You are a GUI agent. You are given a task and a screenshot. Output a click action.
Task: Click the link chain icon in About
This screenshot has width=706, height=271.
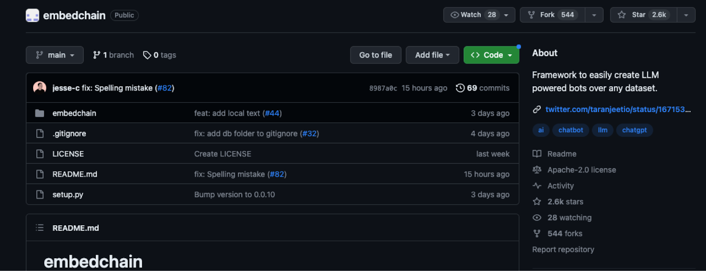pyautogui.click(x=537, y=110)
